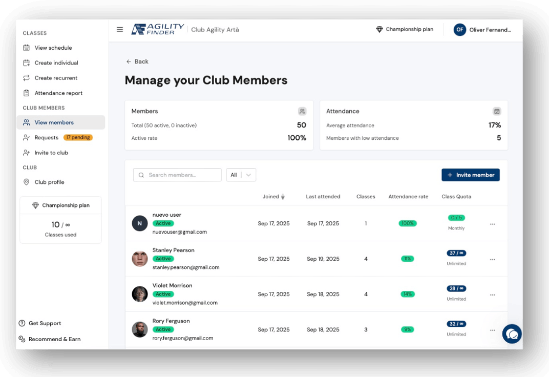Click the back arrow icon
Image resolution: width=549 pixels, height=377 pixels.
(129, 61)
